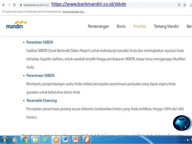This screenshot has height=144, width=192.
Task: Click the Membantu pengembangan usaha paragraph
Action: point(101,88)
